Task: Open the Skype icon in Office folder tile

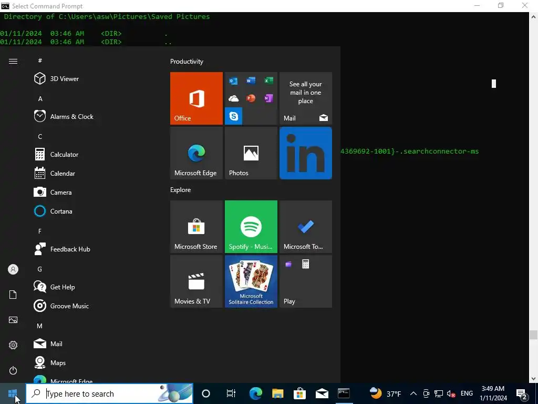Action: click(x=234, y=116)
